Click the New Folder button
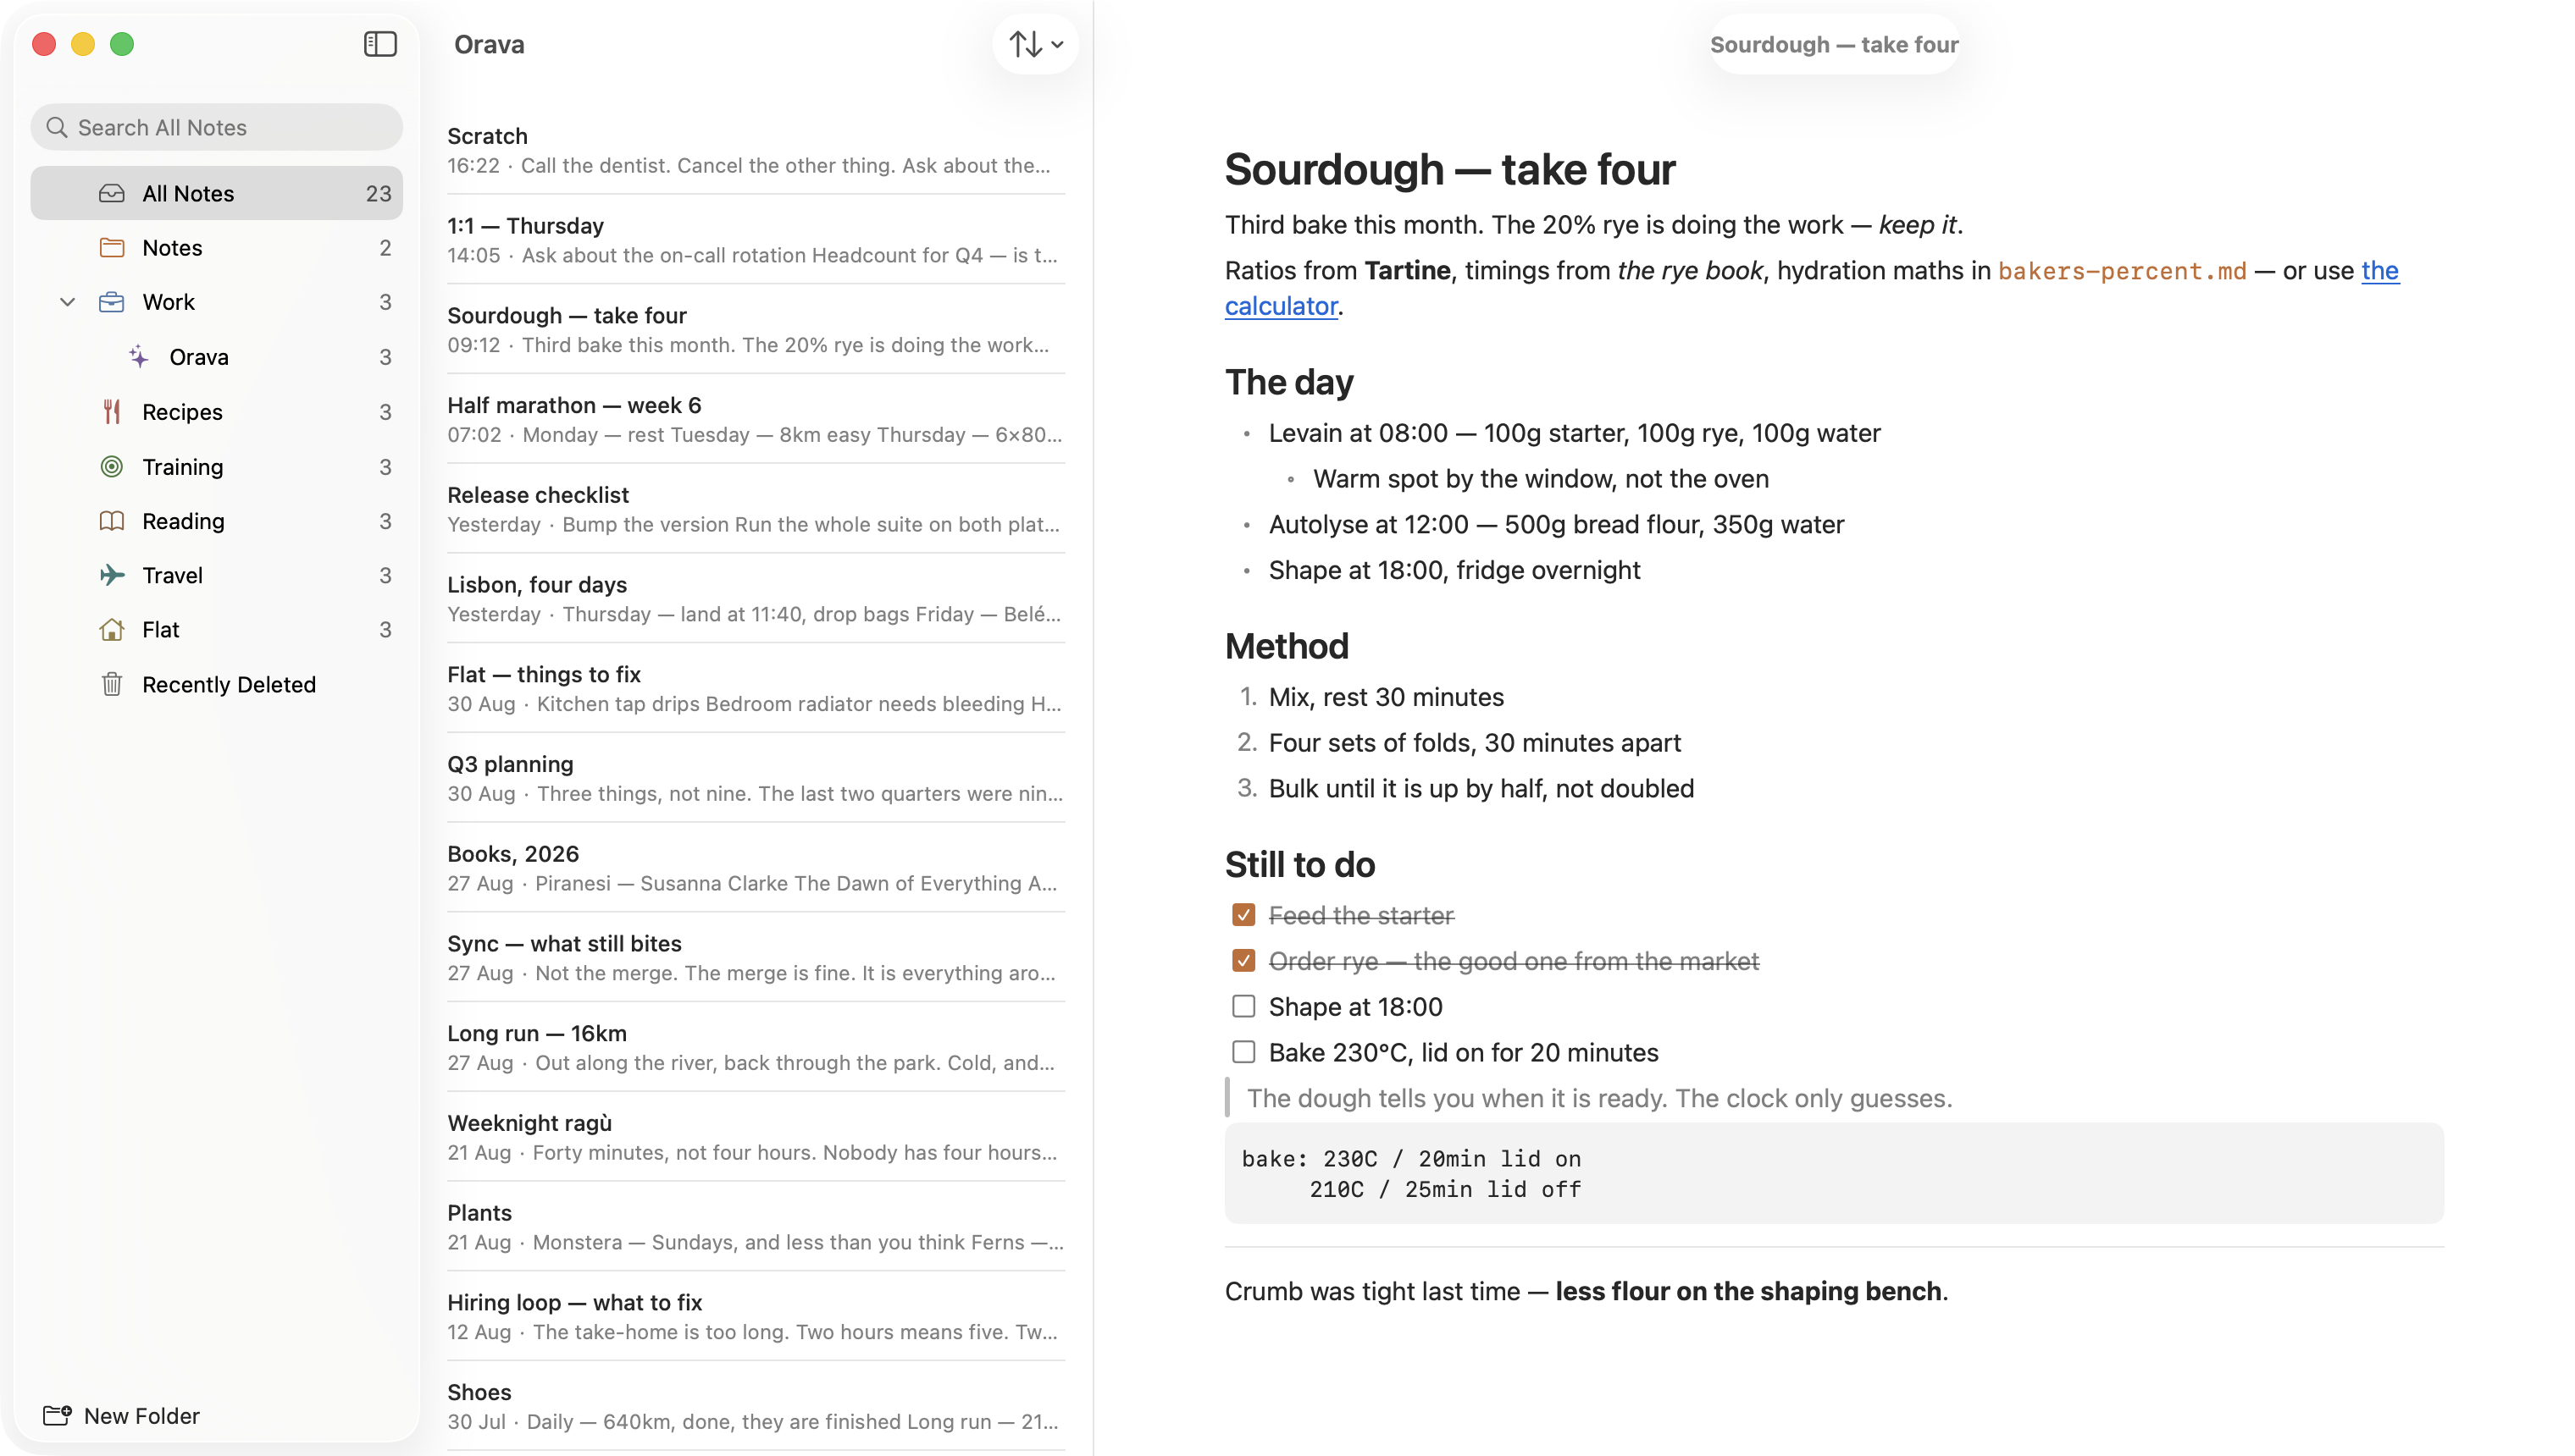This screenshot has width=2575, height=1456. tap(121, 1415)
